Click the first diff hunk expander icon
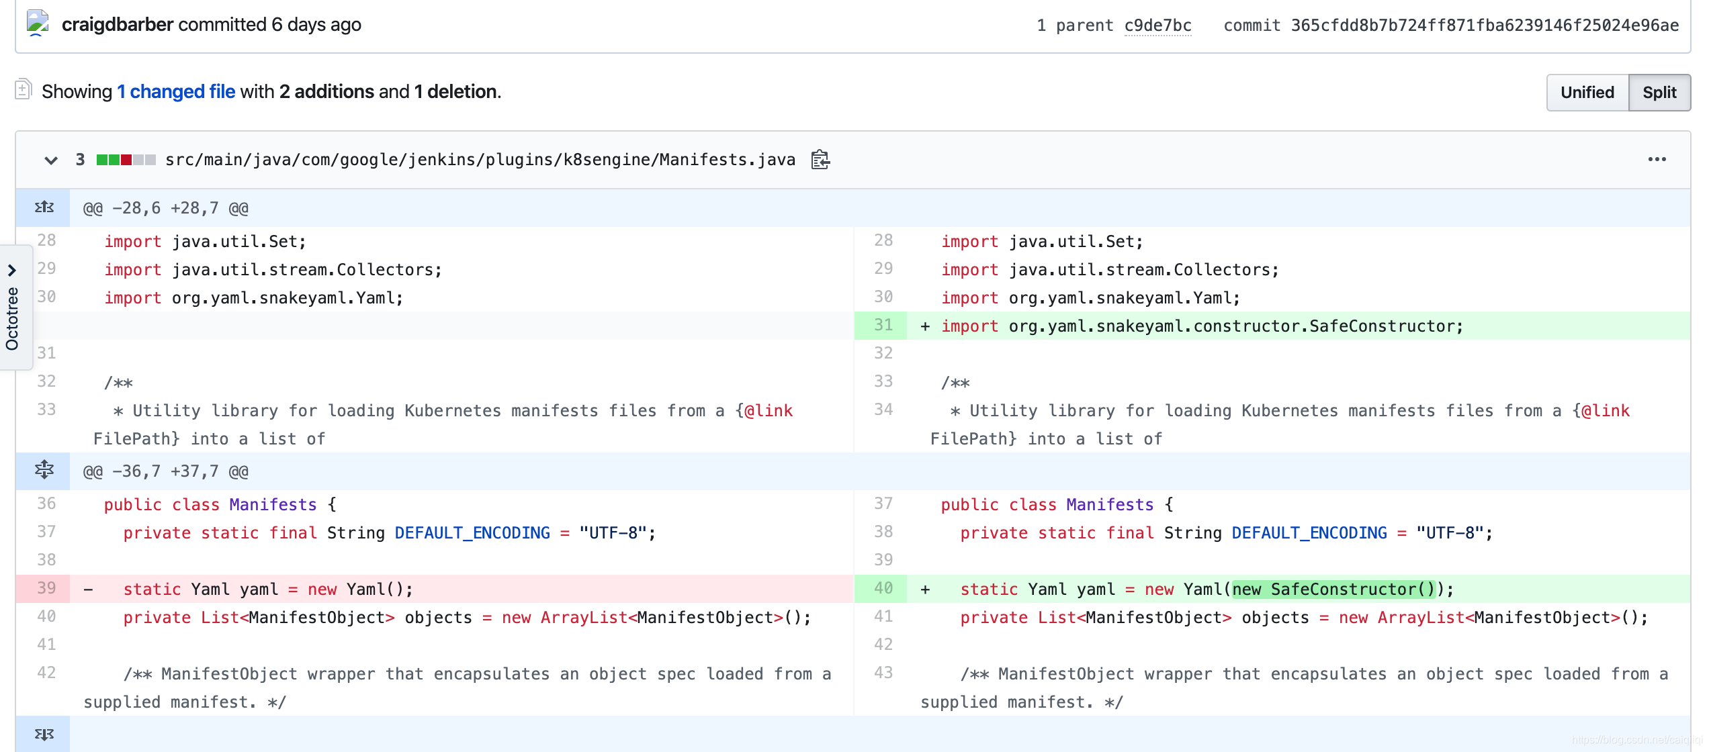The width and height of the screenshot is (1709, 752). tap(45, 207)
